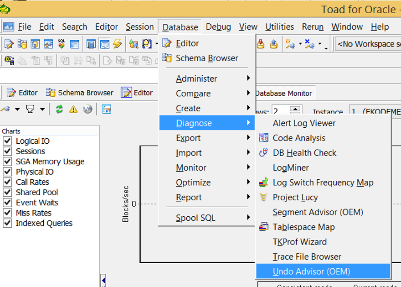401x287 pixels.
Task: Uncheck the Logical IO chart
Action: 7,141
